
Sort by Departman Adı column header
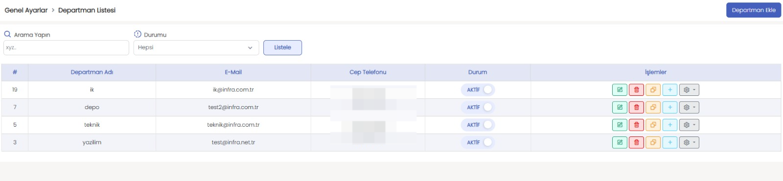[x=92, y=72]
